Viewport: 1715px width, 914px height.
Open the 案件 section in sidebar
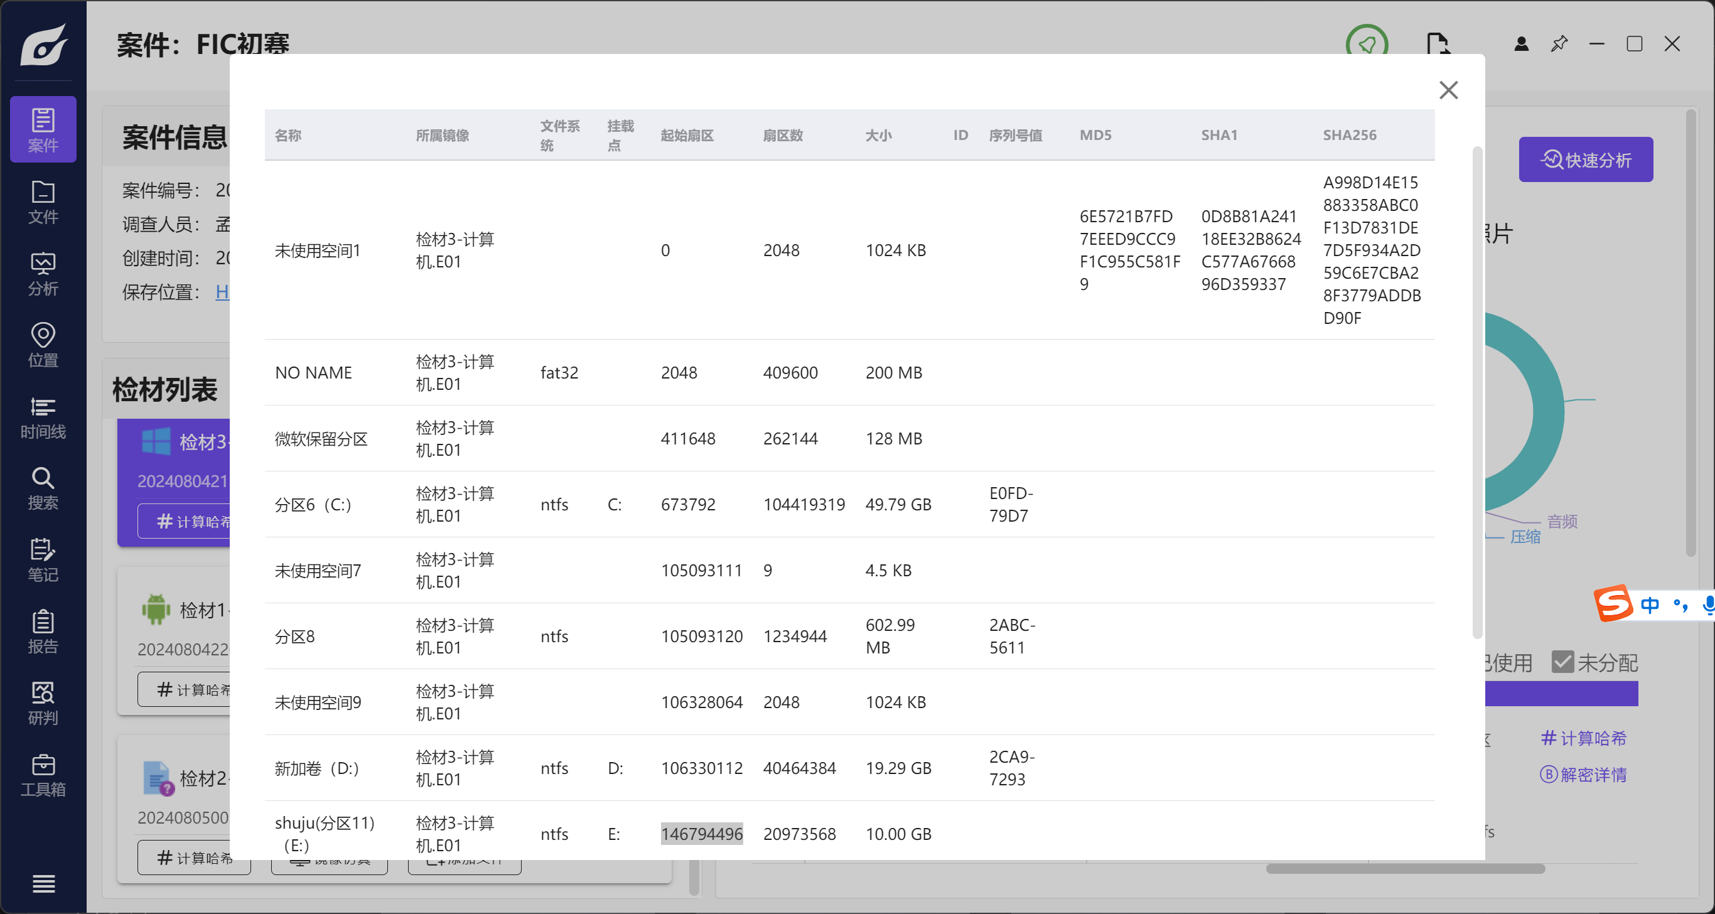coord(43,130)
